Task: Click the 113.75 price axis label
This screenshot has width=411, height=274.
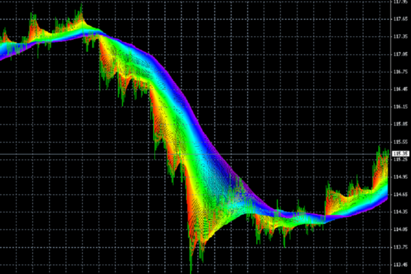Action: [x=401, y=247]
